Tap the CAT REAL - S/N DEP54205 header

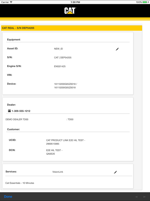[x=18, y=28]
